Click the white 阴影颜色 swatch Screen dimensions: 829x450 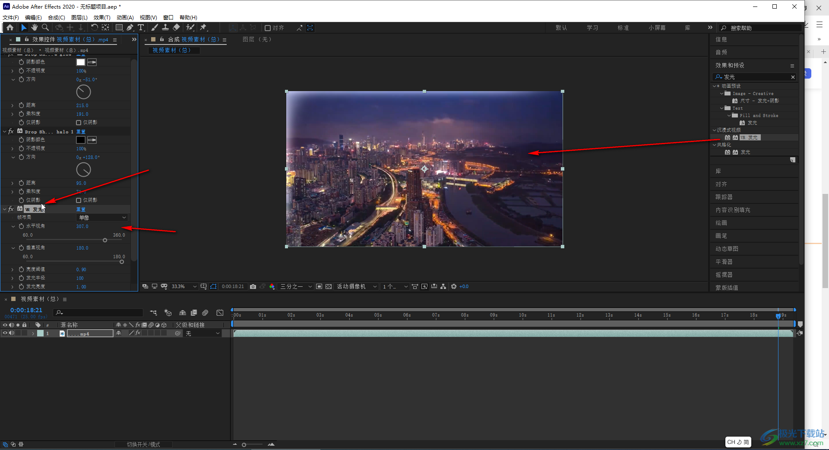click(x=81, y=62)
